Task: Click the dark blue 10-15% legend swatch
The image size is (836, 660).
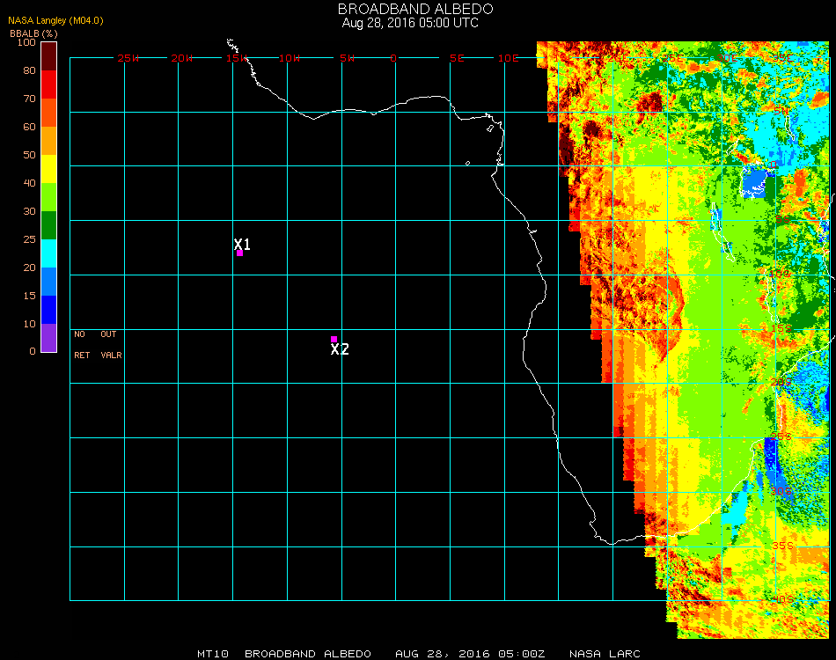Action: [48, 309]
